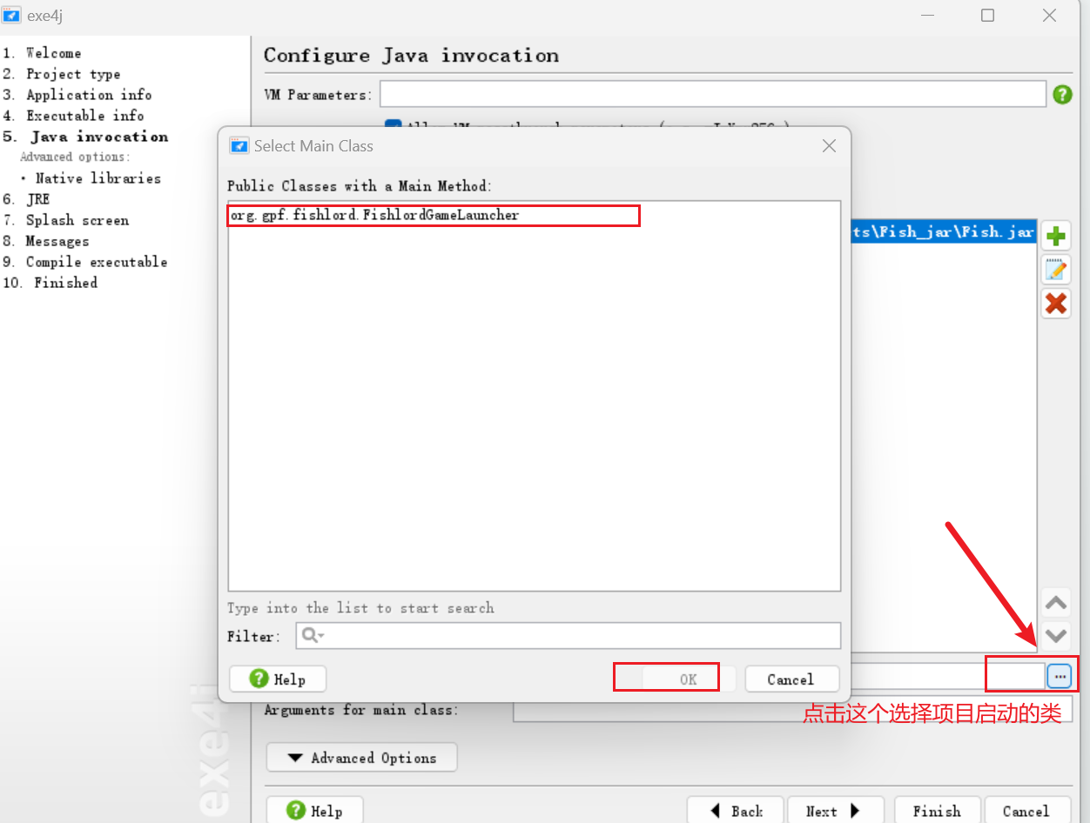Go to step 10 Finished
Viewport: 1090px width, 823px height.
pyautogui.click(x=50, y=283)
